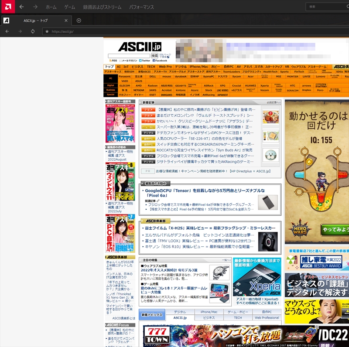The width and height of the screenshot is (349, 347).
Task: Open the RSS feed link
Action: coord(113,61)
